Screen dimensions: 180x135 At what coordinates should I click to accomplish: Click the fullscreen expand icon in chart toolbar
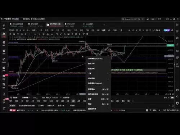click(x=150, y=30)
